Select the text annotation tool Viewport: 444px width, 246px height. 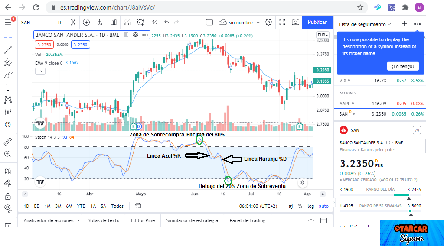coord(8,87)
